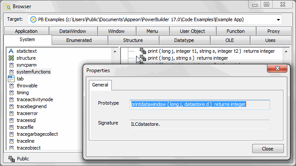Screen dimensions: 296x166
Task: Click function list scrollbar up arrow
Action: click(286, 51)
